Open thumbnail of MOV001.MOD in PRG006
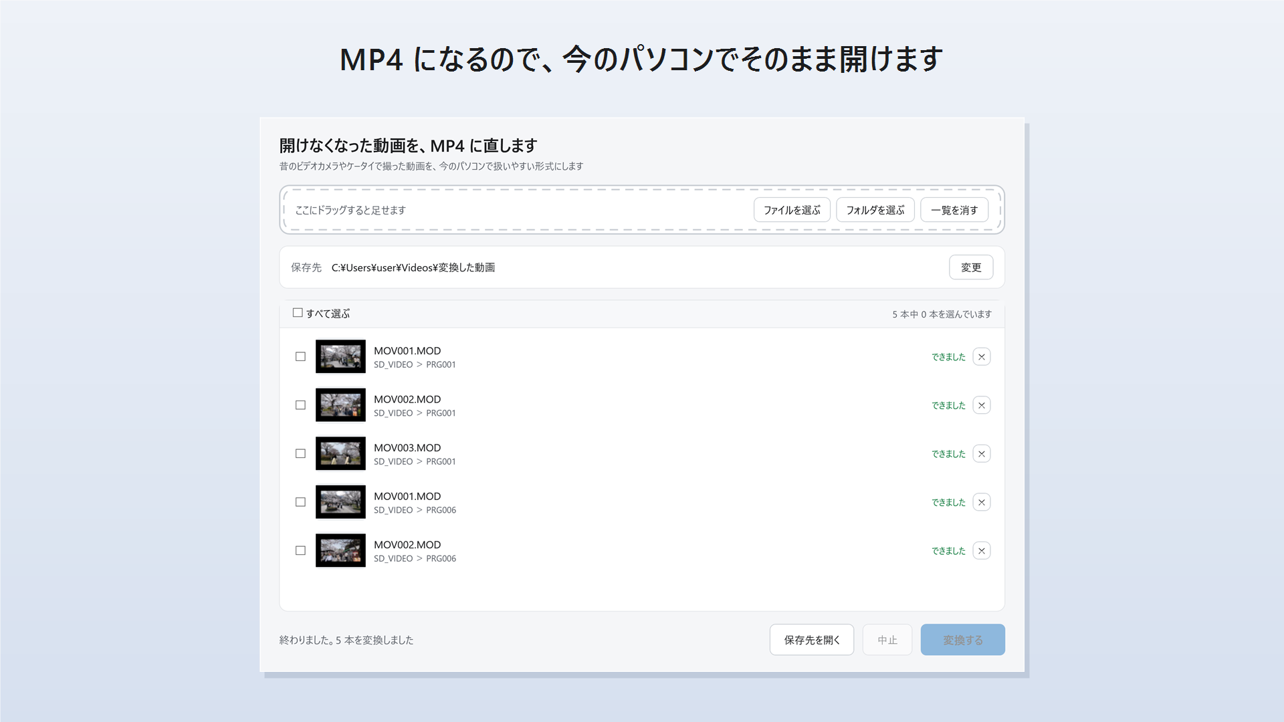Screen dimensions: 1284x722 click(340, 502)
